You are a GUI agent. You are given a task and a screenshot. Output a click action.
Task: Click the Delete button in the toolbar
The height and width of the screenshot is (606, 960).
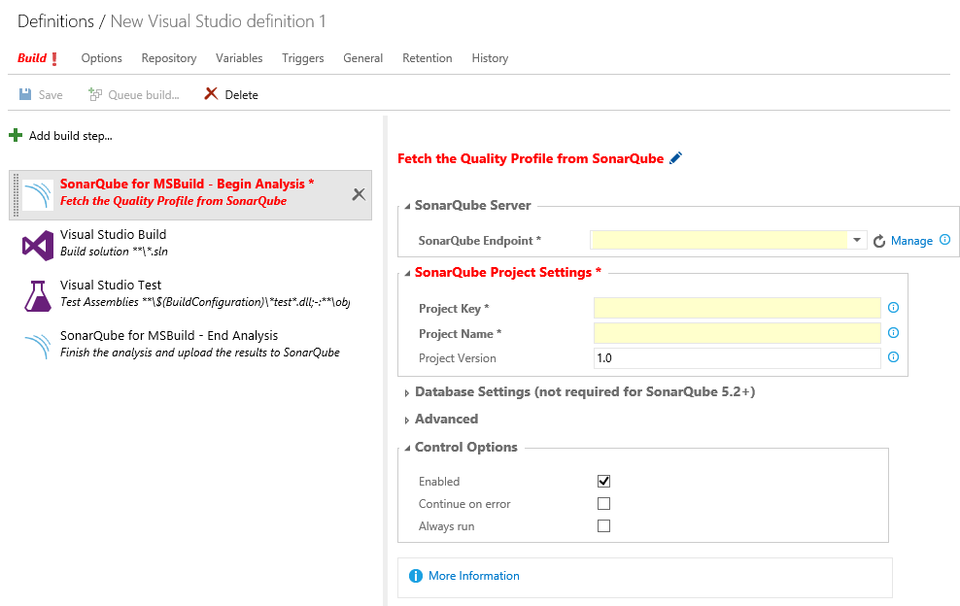(x=231, y=95)
